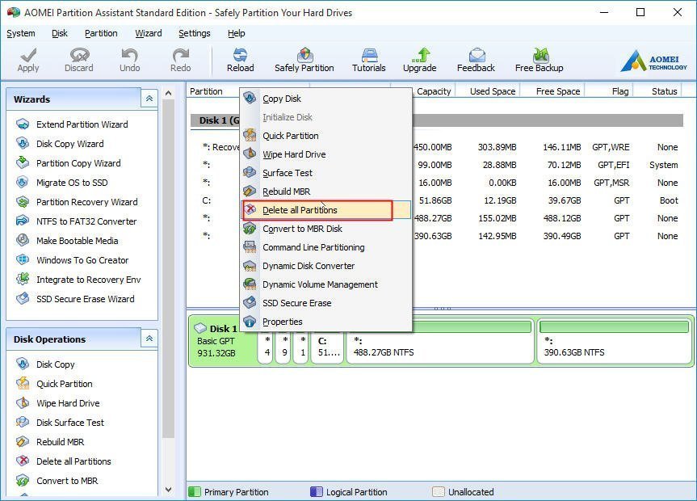Open Dynamic Volume Management entry
This screenshot has height=501, width=697.
pos(325,284)
